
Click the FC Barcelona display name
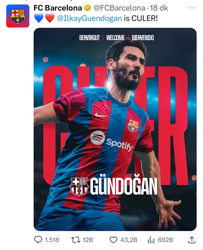click(58, 8)
